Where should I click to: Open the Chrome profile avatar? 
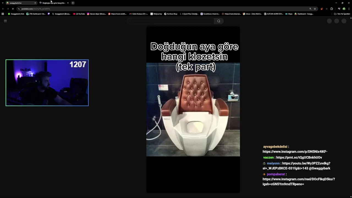(344, 9)
